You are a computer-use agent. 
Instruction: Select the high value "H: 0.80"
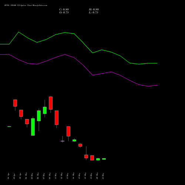click(x=94, y=10)
